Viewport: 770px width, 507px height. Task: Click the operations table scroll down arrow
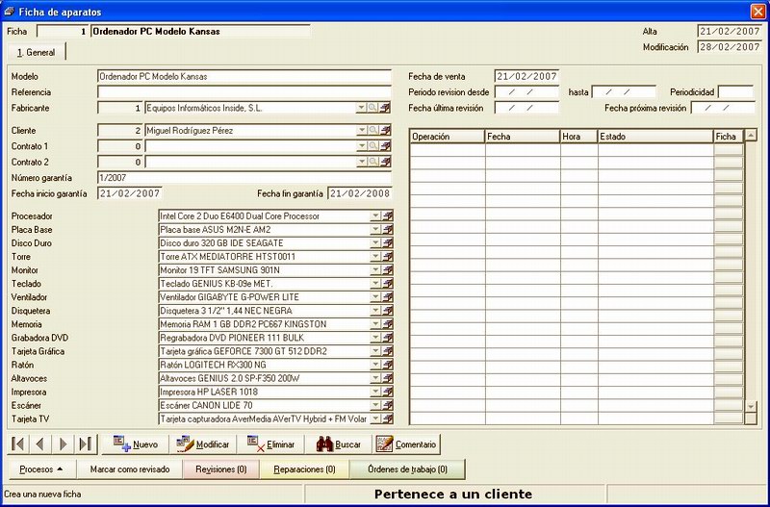(751, 406)
